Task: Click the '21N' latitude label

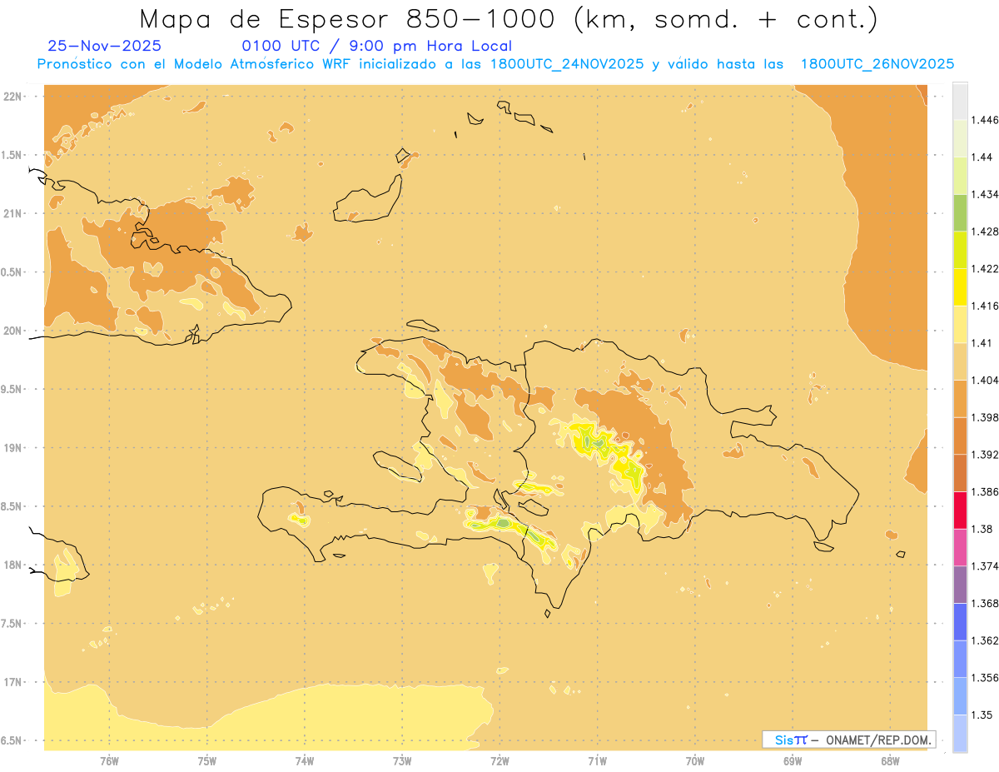Action: (x=12, y=213)
